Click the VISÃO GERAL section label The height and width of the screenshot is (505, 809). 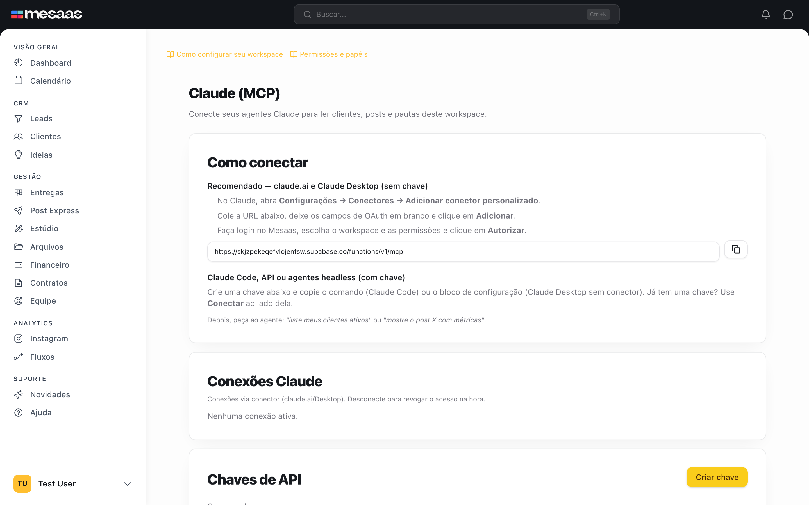tap(37, 47)
